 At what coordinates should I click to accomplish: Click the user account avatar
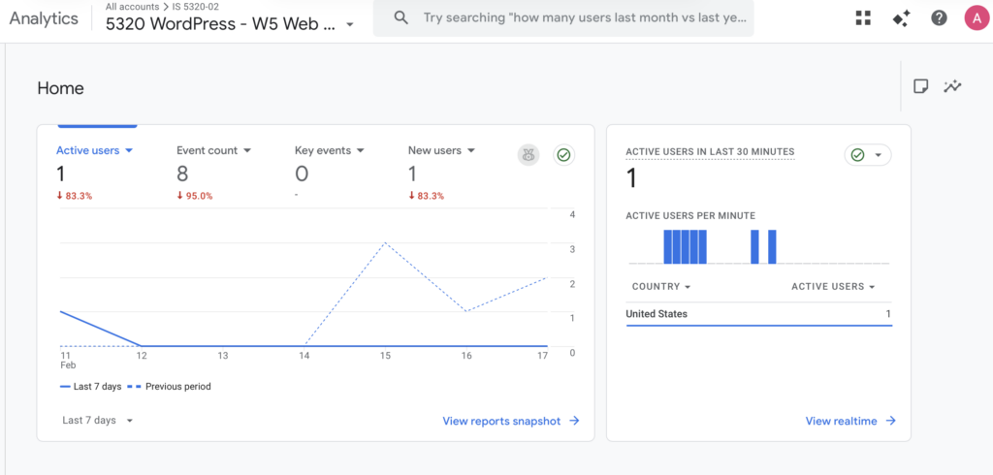[x=976, y=17]
